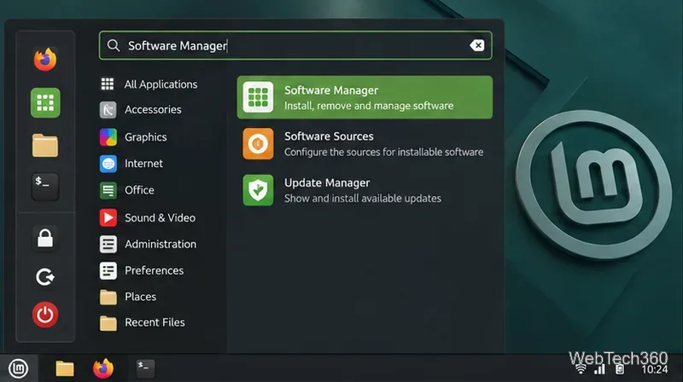Launch Terminal from the favorites sidebar
Image resolution: width=683 pixels, height=382 pixels.
45,186
